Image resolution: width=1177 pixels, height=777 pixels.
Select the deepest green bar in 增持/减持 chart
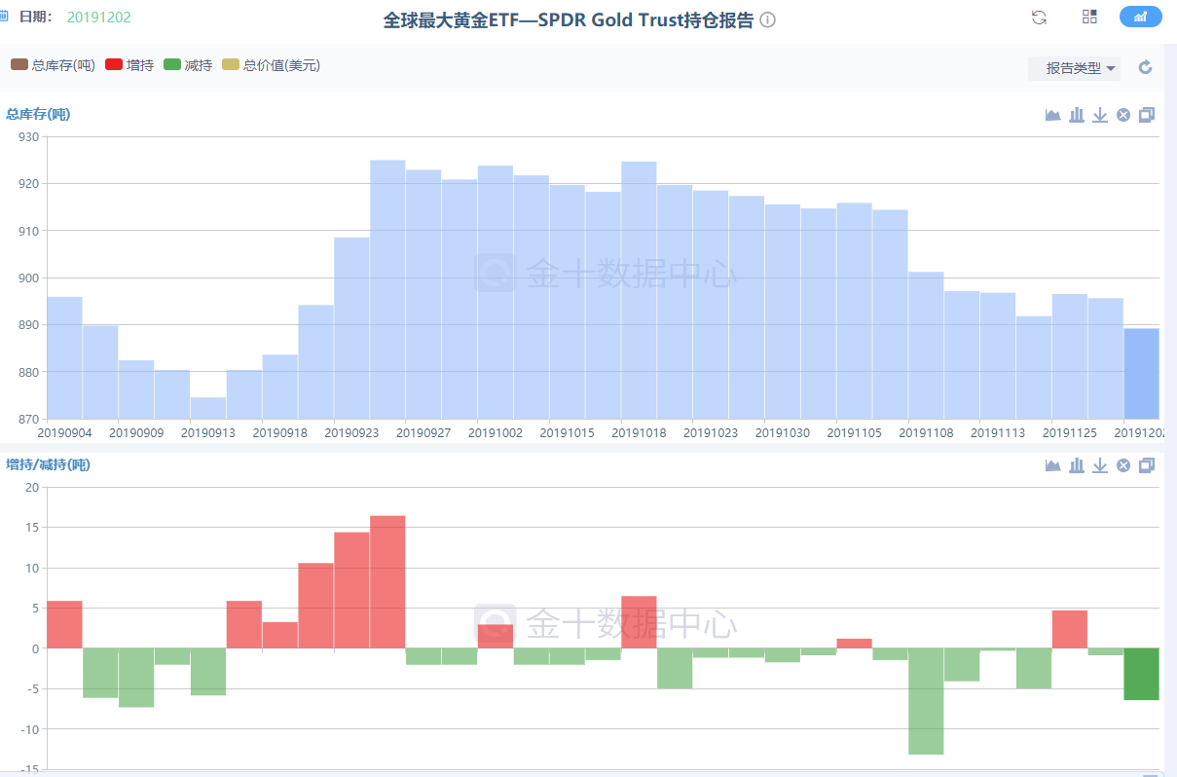point(926,701)
